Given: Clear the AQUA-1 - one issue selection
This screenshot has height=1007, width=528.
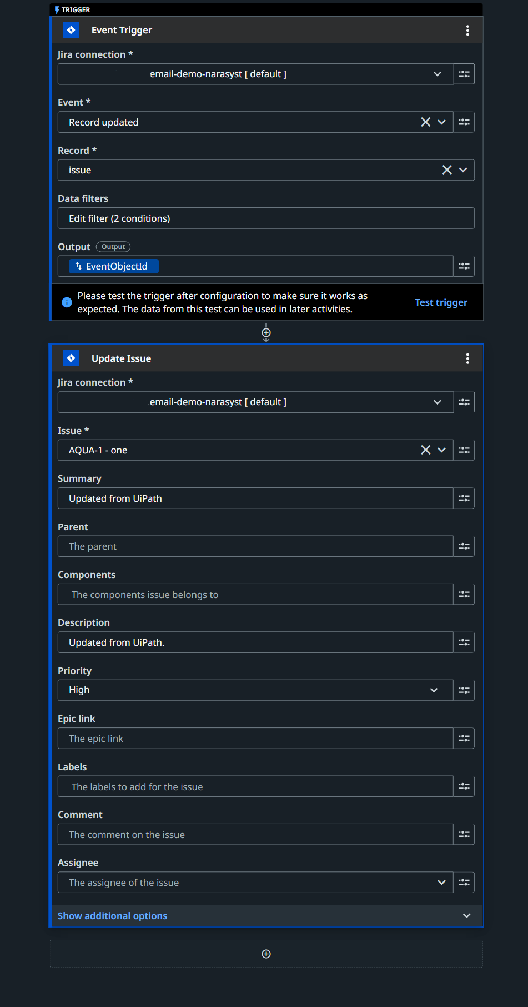Looking at the screenshot, I should (426, 450).
